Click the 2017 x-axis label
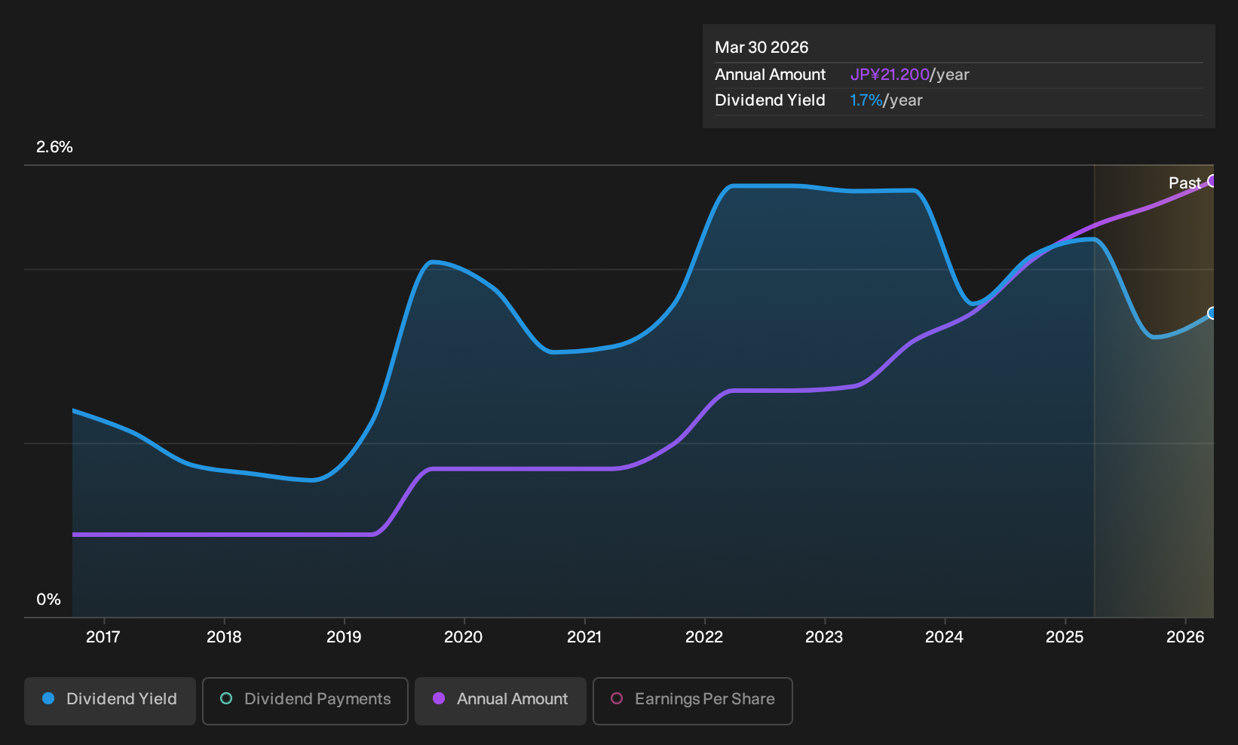1238x745 pixels. tap(103, 637)
